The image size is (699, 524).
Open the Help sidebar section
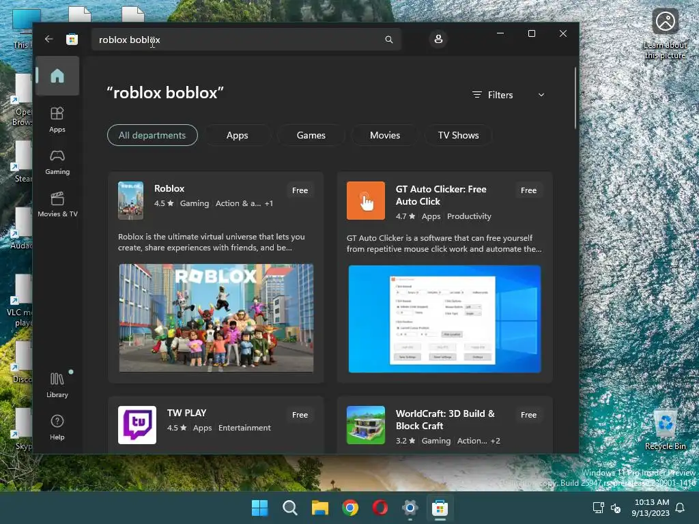[57, 428]
